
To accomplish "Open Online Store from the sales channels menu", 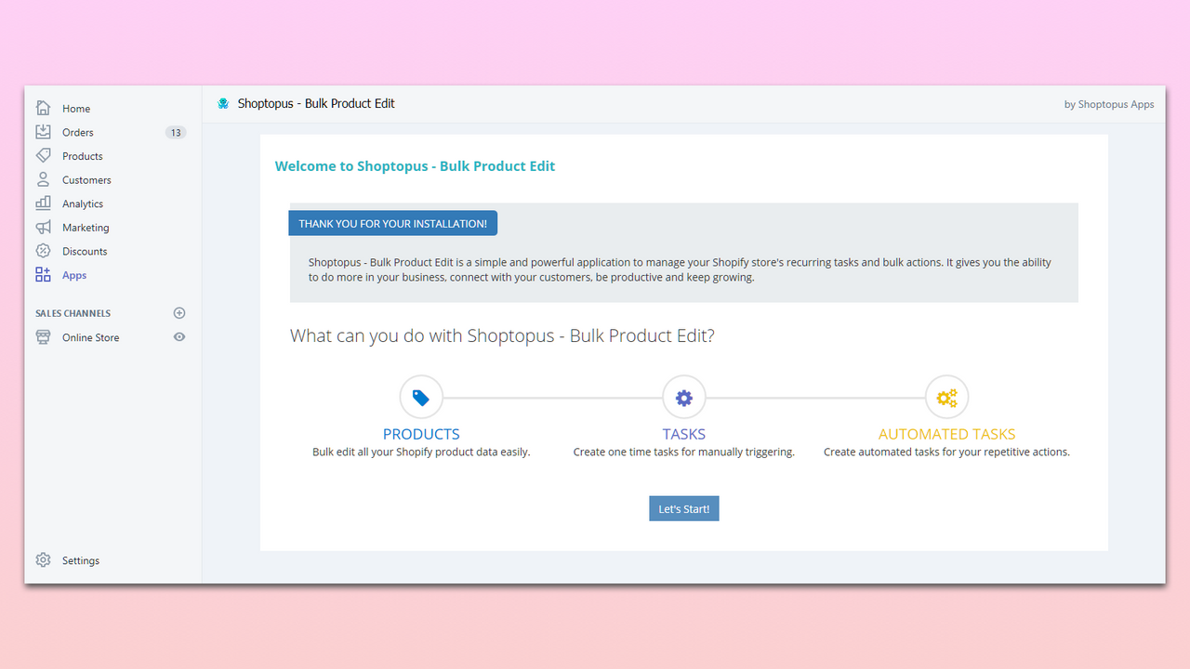I will tap(90, 337).
